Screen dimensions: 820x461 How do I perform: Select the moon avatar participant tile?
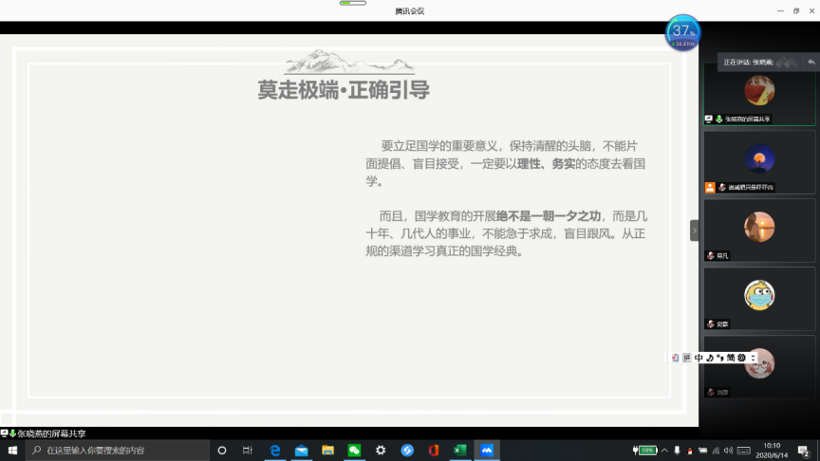pos(758,157)
